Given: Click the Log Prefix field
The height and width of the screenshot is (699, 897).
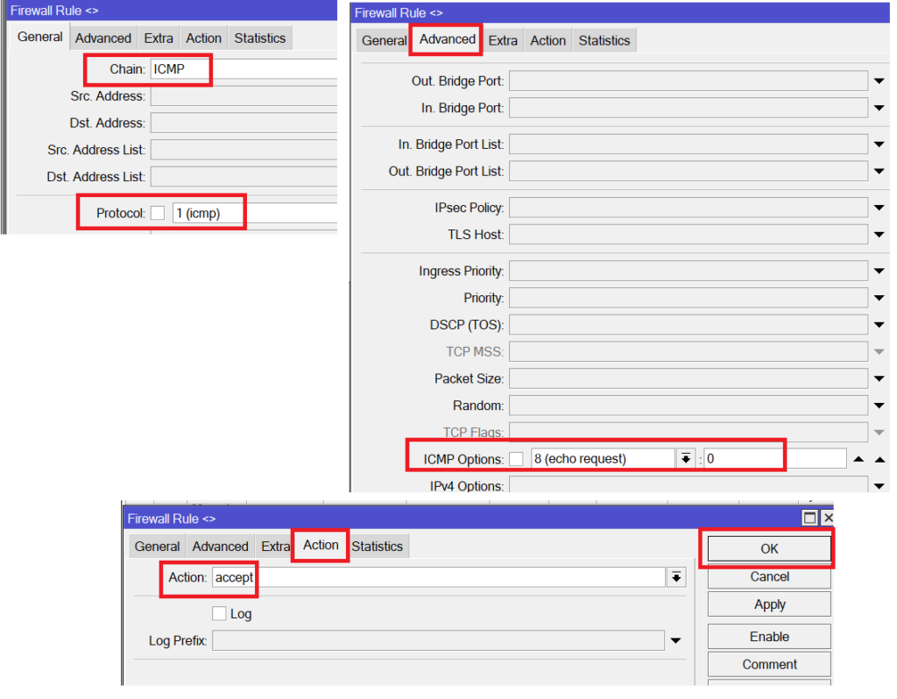Looking at the screenshot, I should [438, 640].
